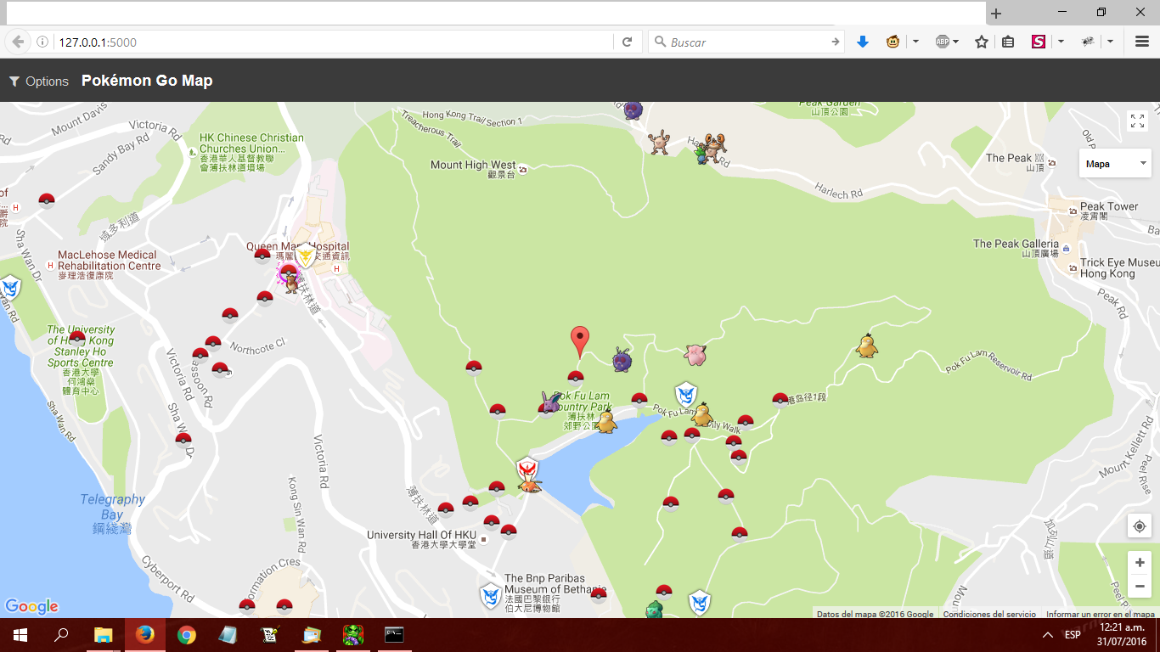Viewport: 1160px width, 652px height.
Task: Click the Pokéstop beside the 港島徑1段 label
Action: [780, 400]
